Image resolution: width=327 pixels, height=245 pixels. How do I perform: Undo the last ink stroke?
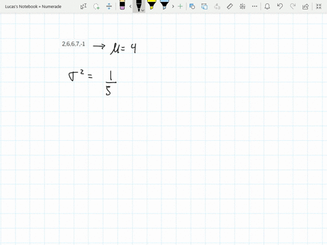(x=280, y=6)
